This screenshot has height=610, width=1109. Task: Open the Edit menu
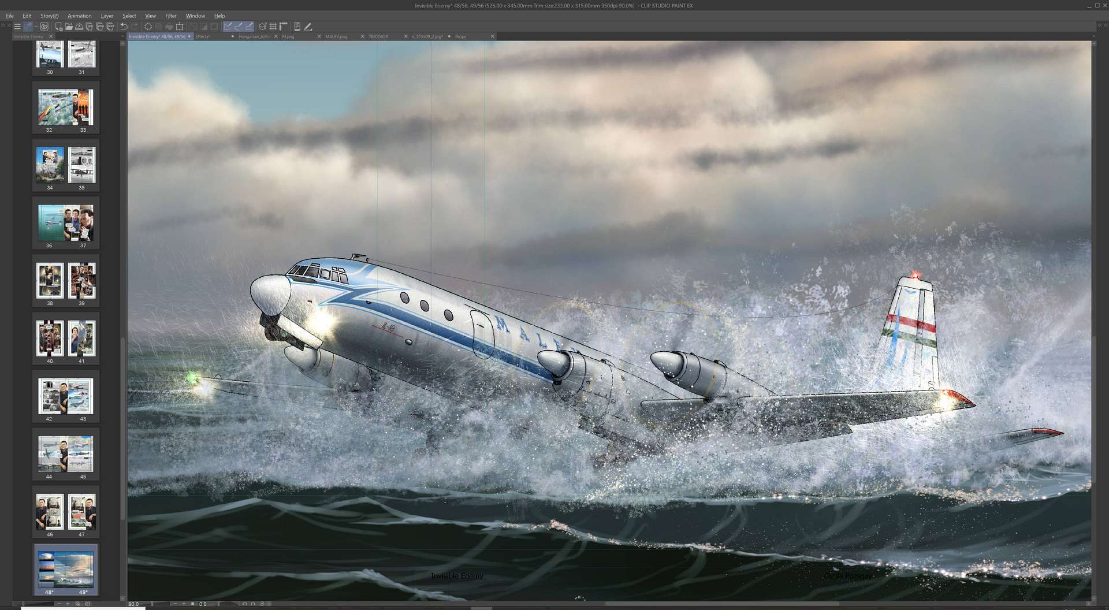27,16
